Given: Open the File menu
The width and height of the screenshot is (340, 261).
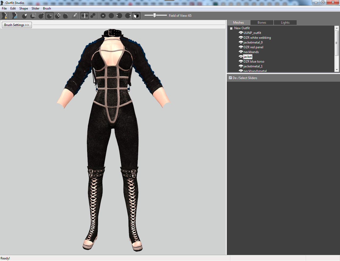Looking at the screenshot, I should (x=4, y=8).
